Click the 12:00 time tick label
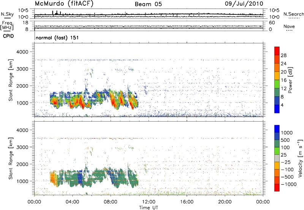The image size is (304, 210). (149, 202)
